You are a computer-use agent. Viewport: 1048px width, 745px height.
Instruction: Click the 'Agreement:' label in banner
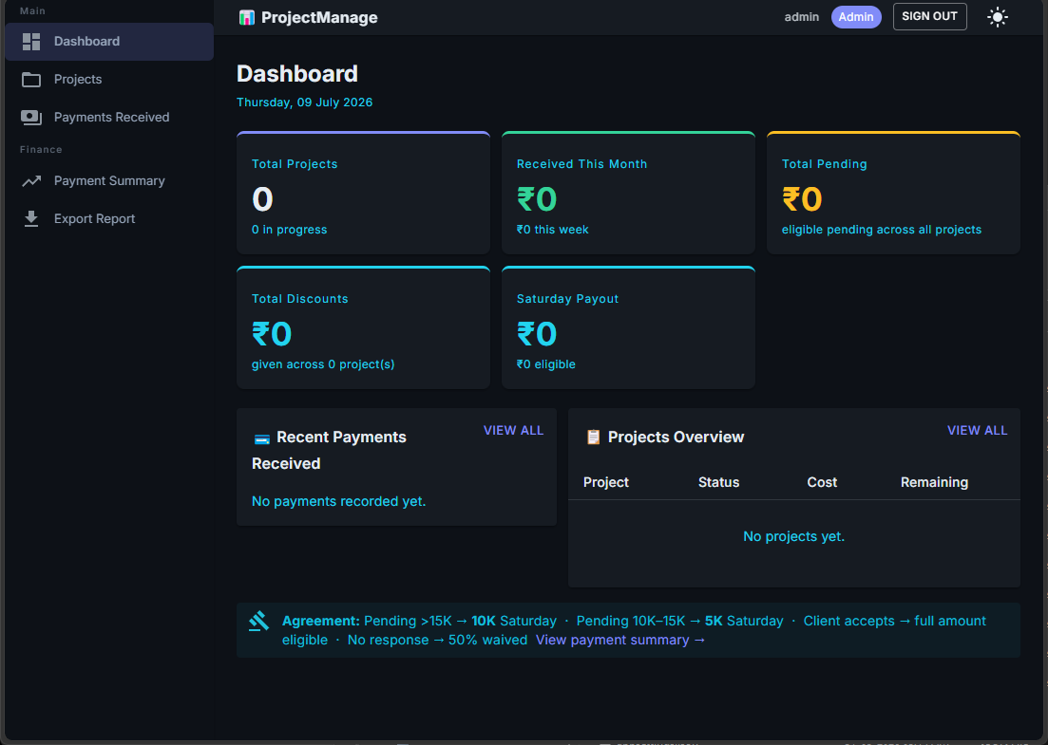pos(321,622)
